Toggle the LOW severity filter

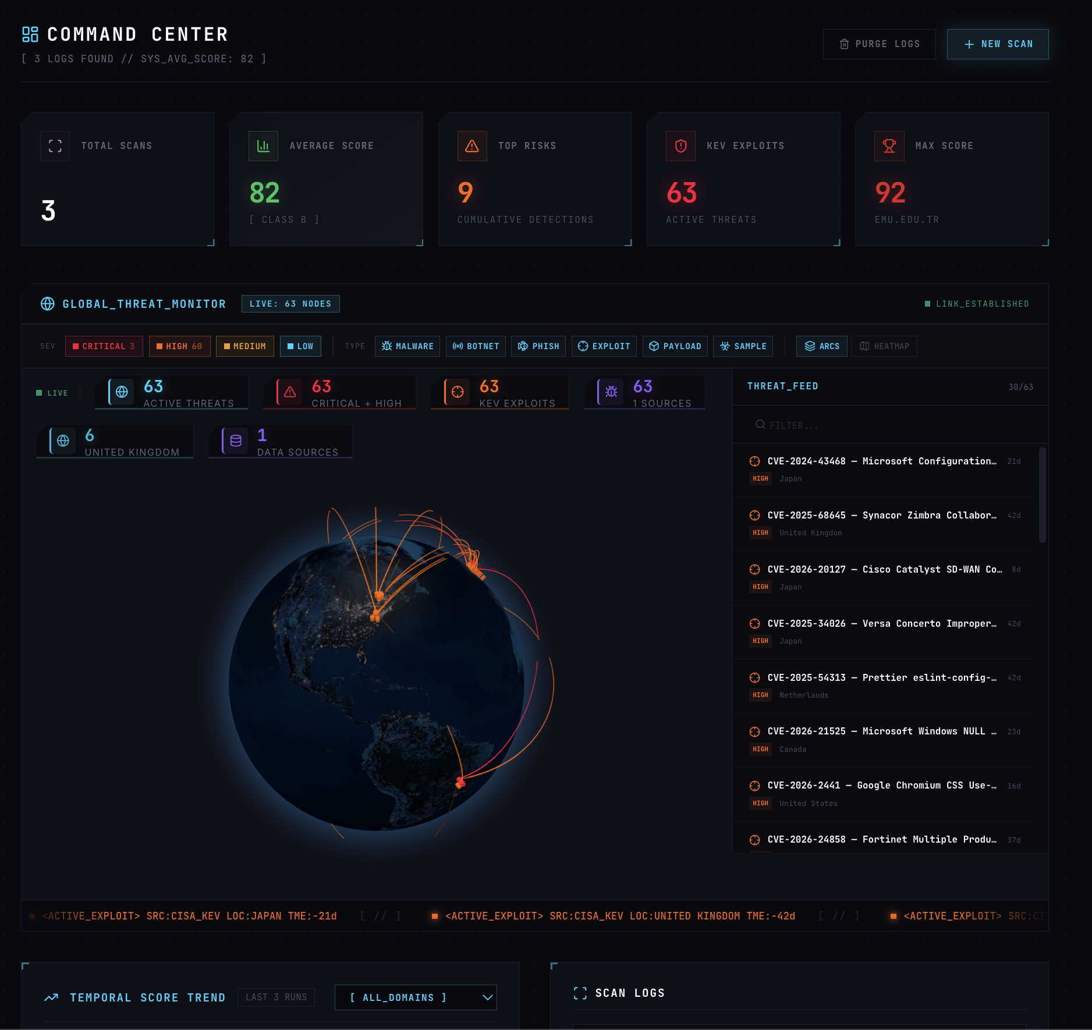tap(300, 346)
